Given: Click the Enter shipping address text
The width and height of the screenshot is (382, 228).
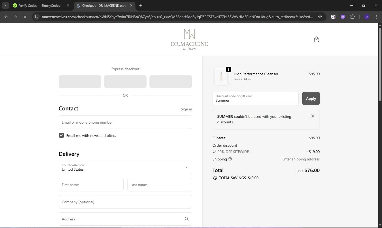Looking at the screenshot, I should pos(301,159).
